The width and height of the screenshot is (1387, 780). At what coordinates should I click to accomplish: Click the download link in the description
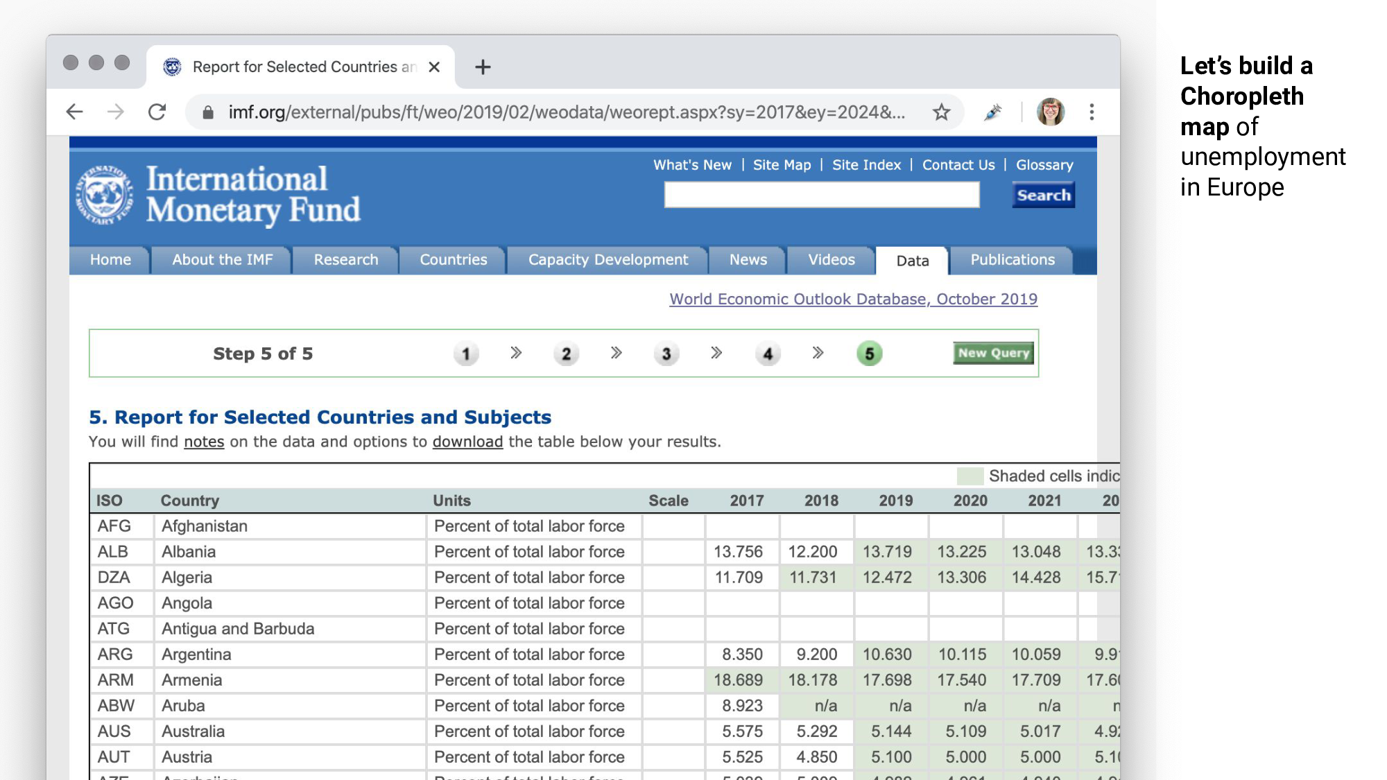(x=467, y=442)
